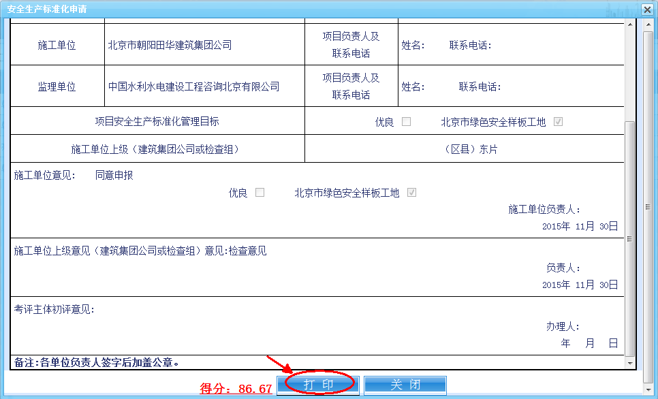658x399 pixels.
Task: Check 优良 box under 施工单位意见
Action: click(260, 193)
